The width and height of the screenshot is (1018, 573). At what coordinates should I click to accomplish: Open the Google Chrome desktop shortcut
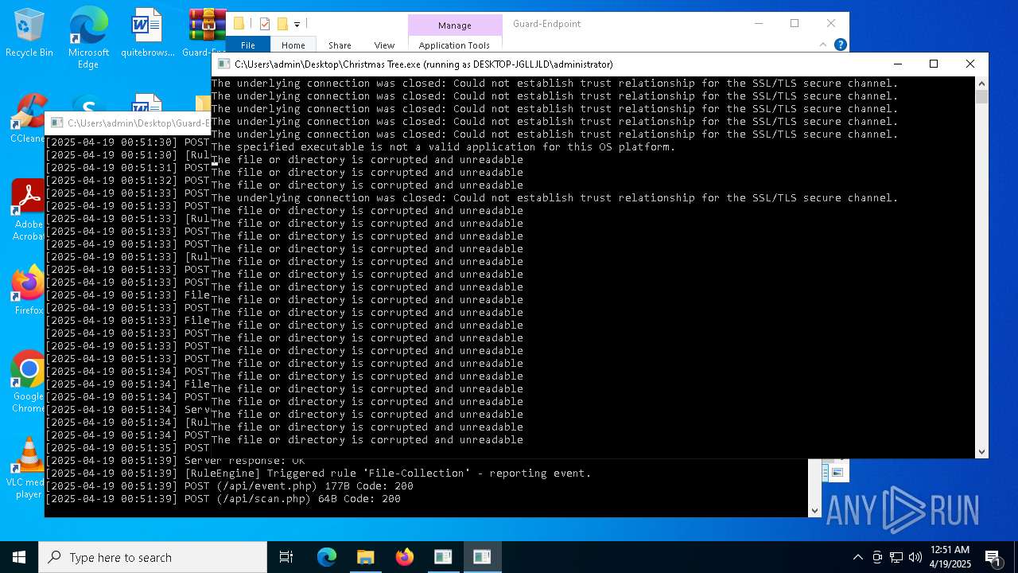(29, 382)
